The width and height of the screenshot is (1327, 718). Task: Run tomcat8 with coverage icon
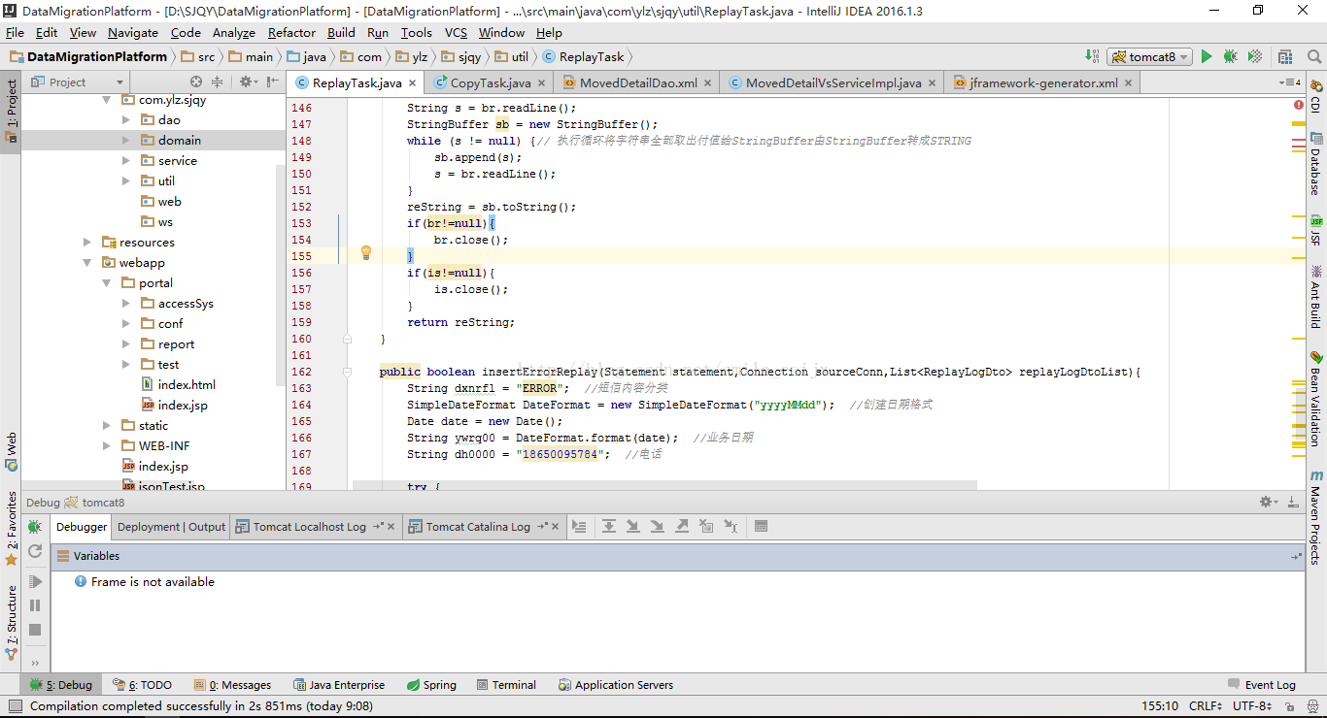[x=1255, y=57]
